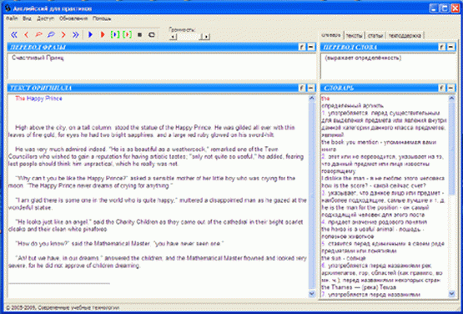Maximize the Английский для практиков window
This screenshot has width=463, height=314.
[x=444, y=8]
